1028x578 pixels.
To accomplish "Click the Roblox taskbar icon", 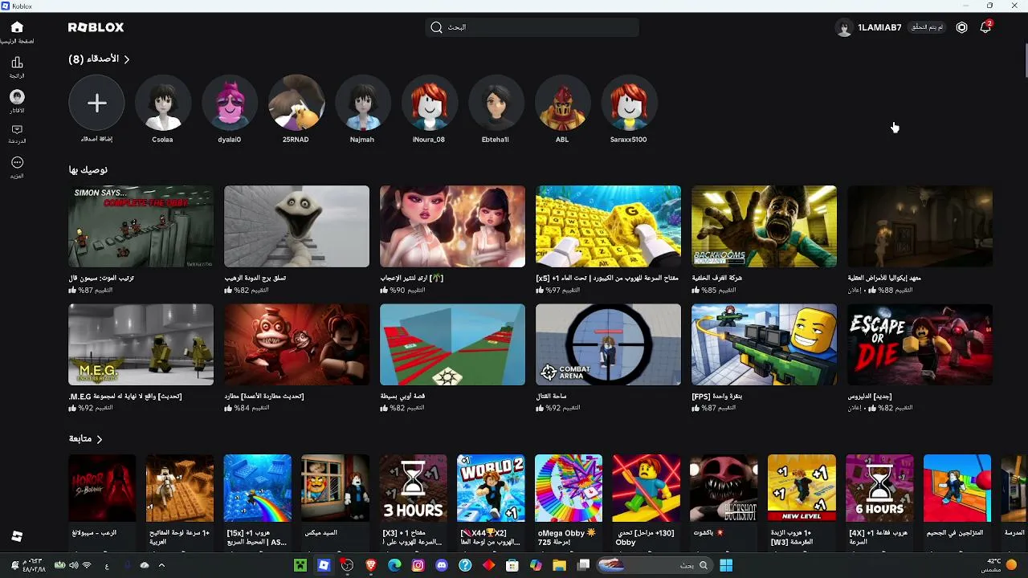I will pos(324,565).
